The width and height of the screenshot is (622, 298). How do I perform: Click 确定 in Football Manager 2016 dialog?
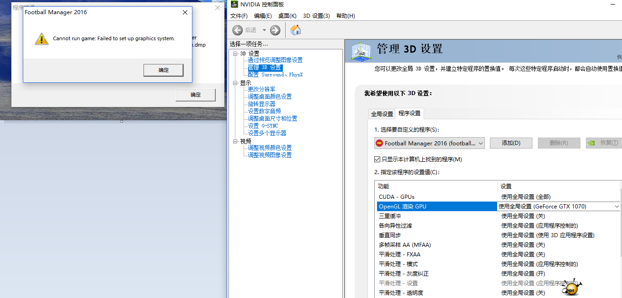tap(164, 70)
